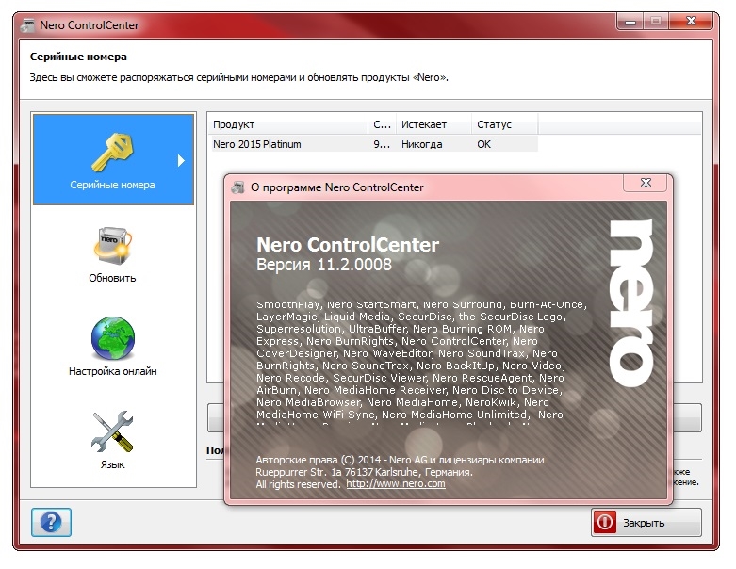Click the Закрыть button
The image size is (736, 569).
pyautogui.click(x=646, y=522)
